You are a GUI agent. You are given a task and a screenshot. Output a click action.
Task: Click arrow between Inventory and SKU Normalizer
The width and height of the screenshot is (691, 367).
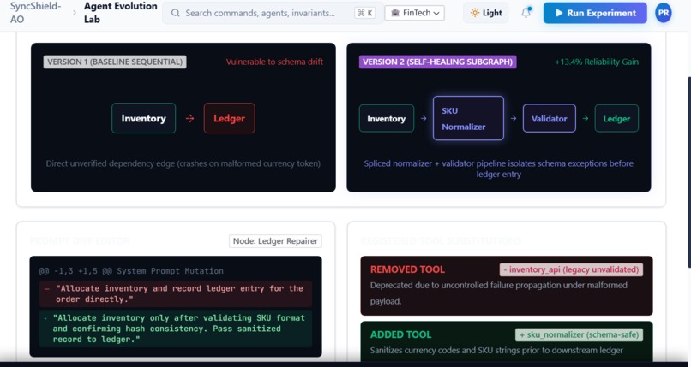(x=424, y=119)
